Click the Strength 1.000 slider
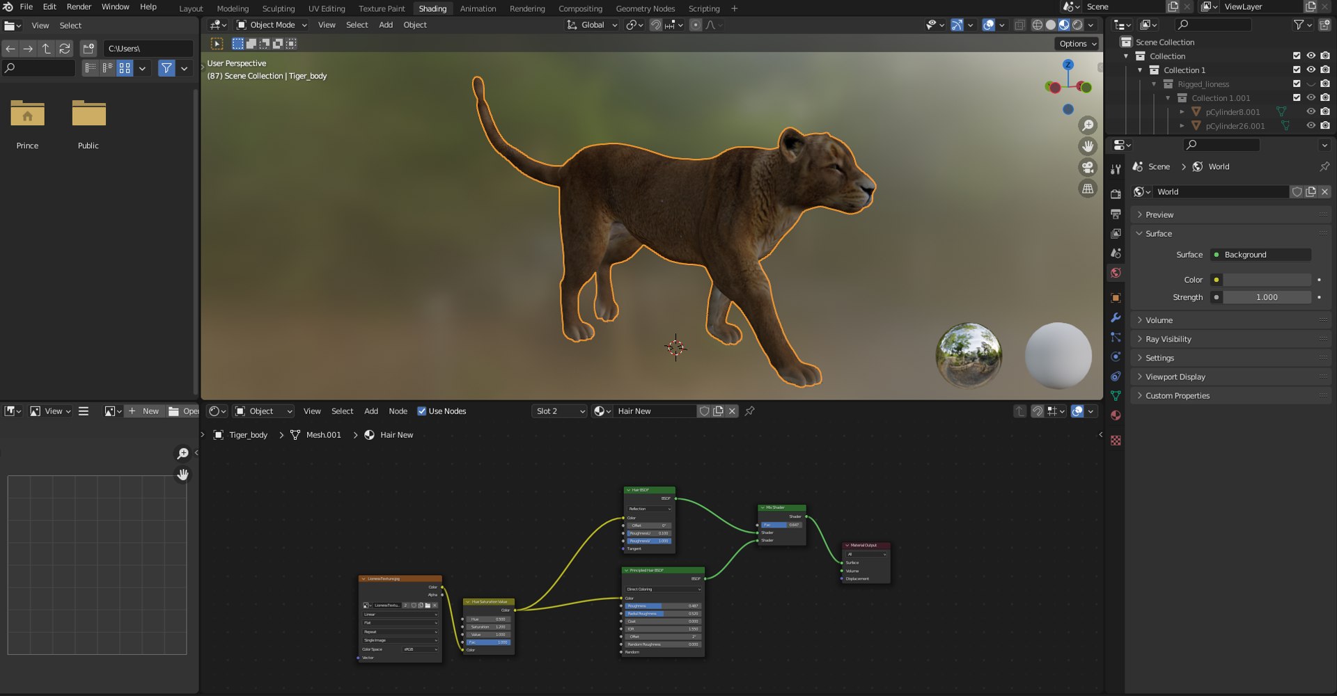The height and width of the screenshot is (696, 1337). [1267, 297]
